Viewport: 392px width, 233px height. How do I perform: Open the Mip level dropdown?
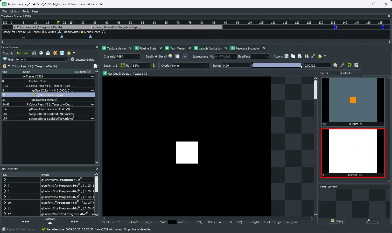(x=226, y=57)
